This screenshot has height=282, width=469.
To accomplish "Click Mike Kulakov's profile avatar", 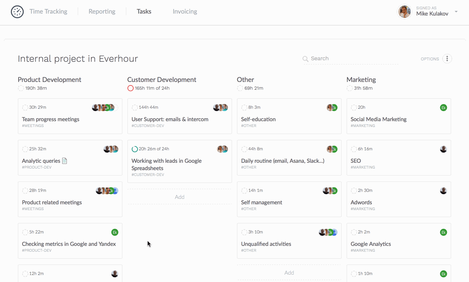I will (x=404, y=12).
